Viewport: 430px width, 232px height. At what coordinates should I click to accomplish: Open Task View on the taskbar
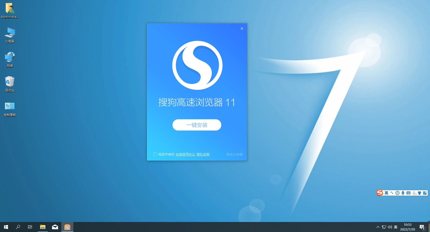(x=30, y=227)
